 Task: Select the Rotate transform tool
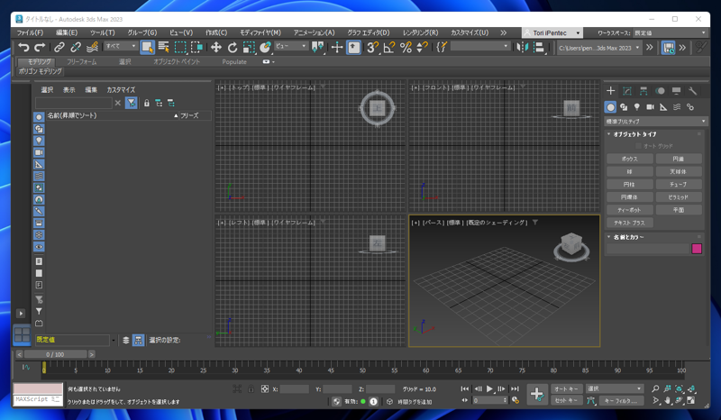233,47
